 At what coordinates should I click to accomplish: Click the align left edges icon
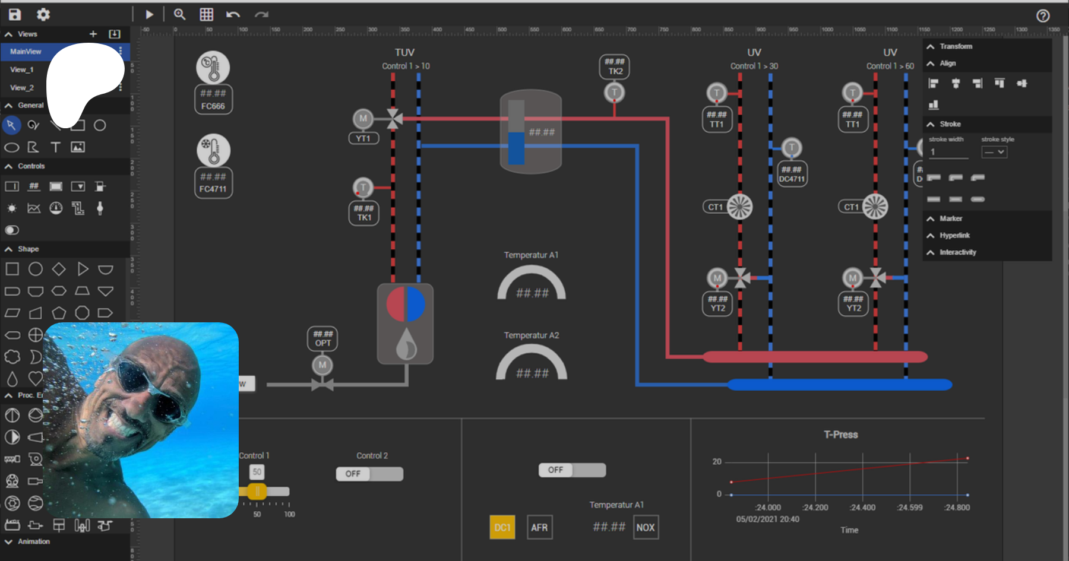pyautogui.click(x=934, y=84)
